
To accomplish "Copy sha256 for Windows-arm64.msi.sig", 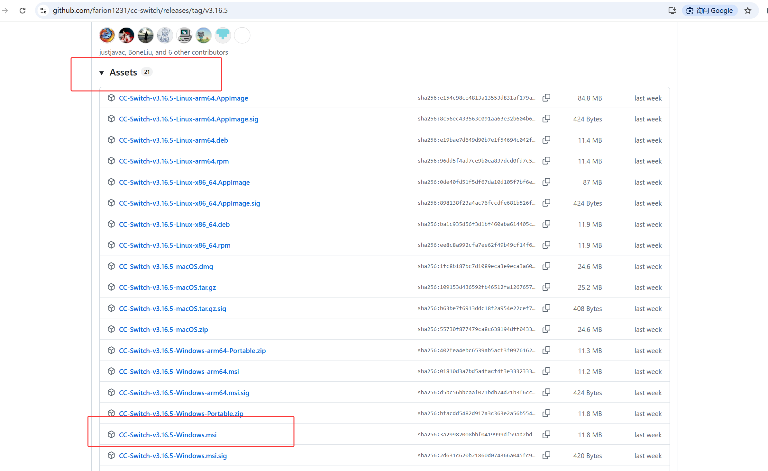I will [x=546, y=392].
